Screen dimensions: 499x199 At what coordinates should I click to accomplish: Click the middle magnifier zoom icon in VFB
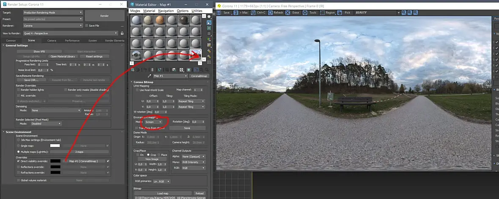409,13
